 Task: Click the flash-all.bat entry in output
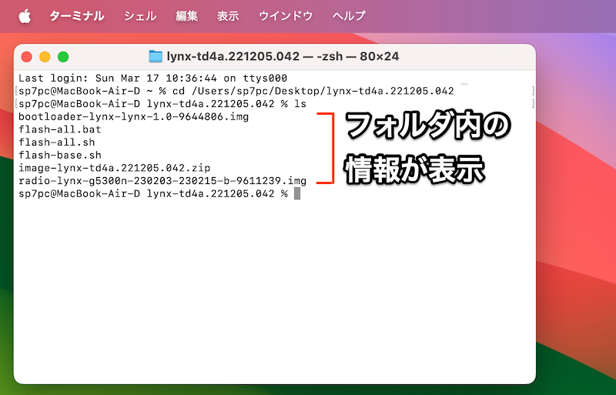(x=59, y=129)
